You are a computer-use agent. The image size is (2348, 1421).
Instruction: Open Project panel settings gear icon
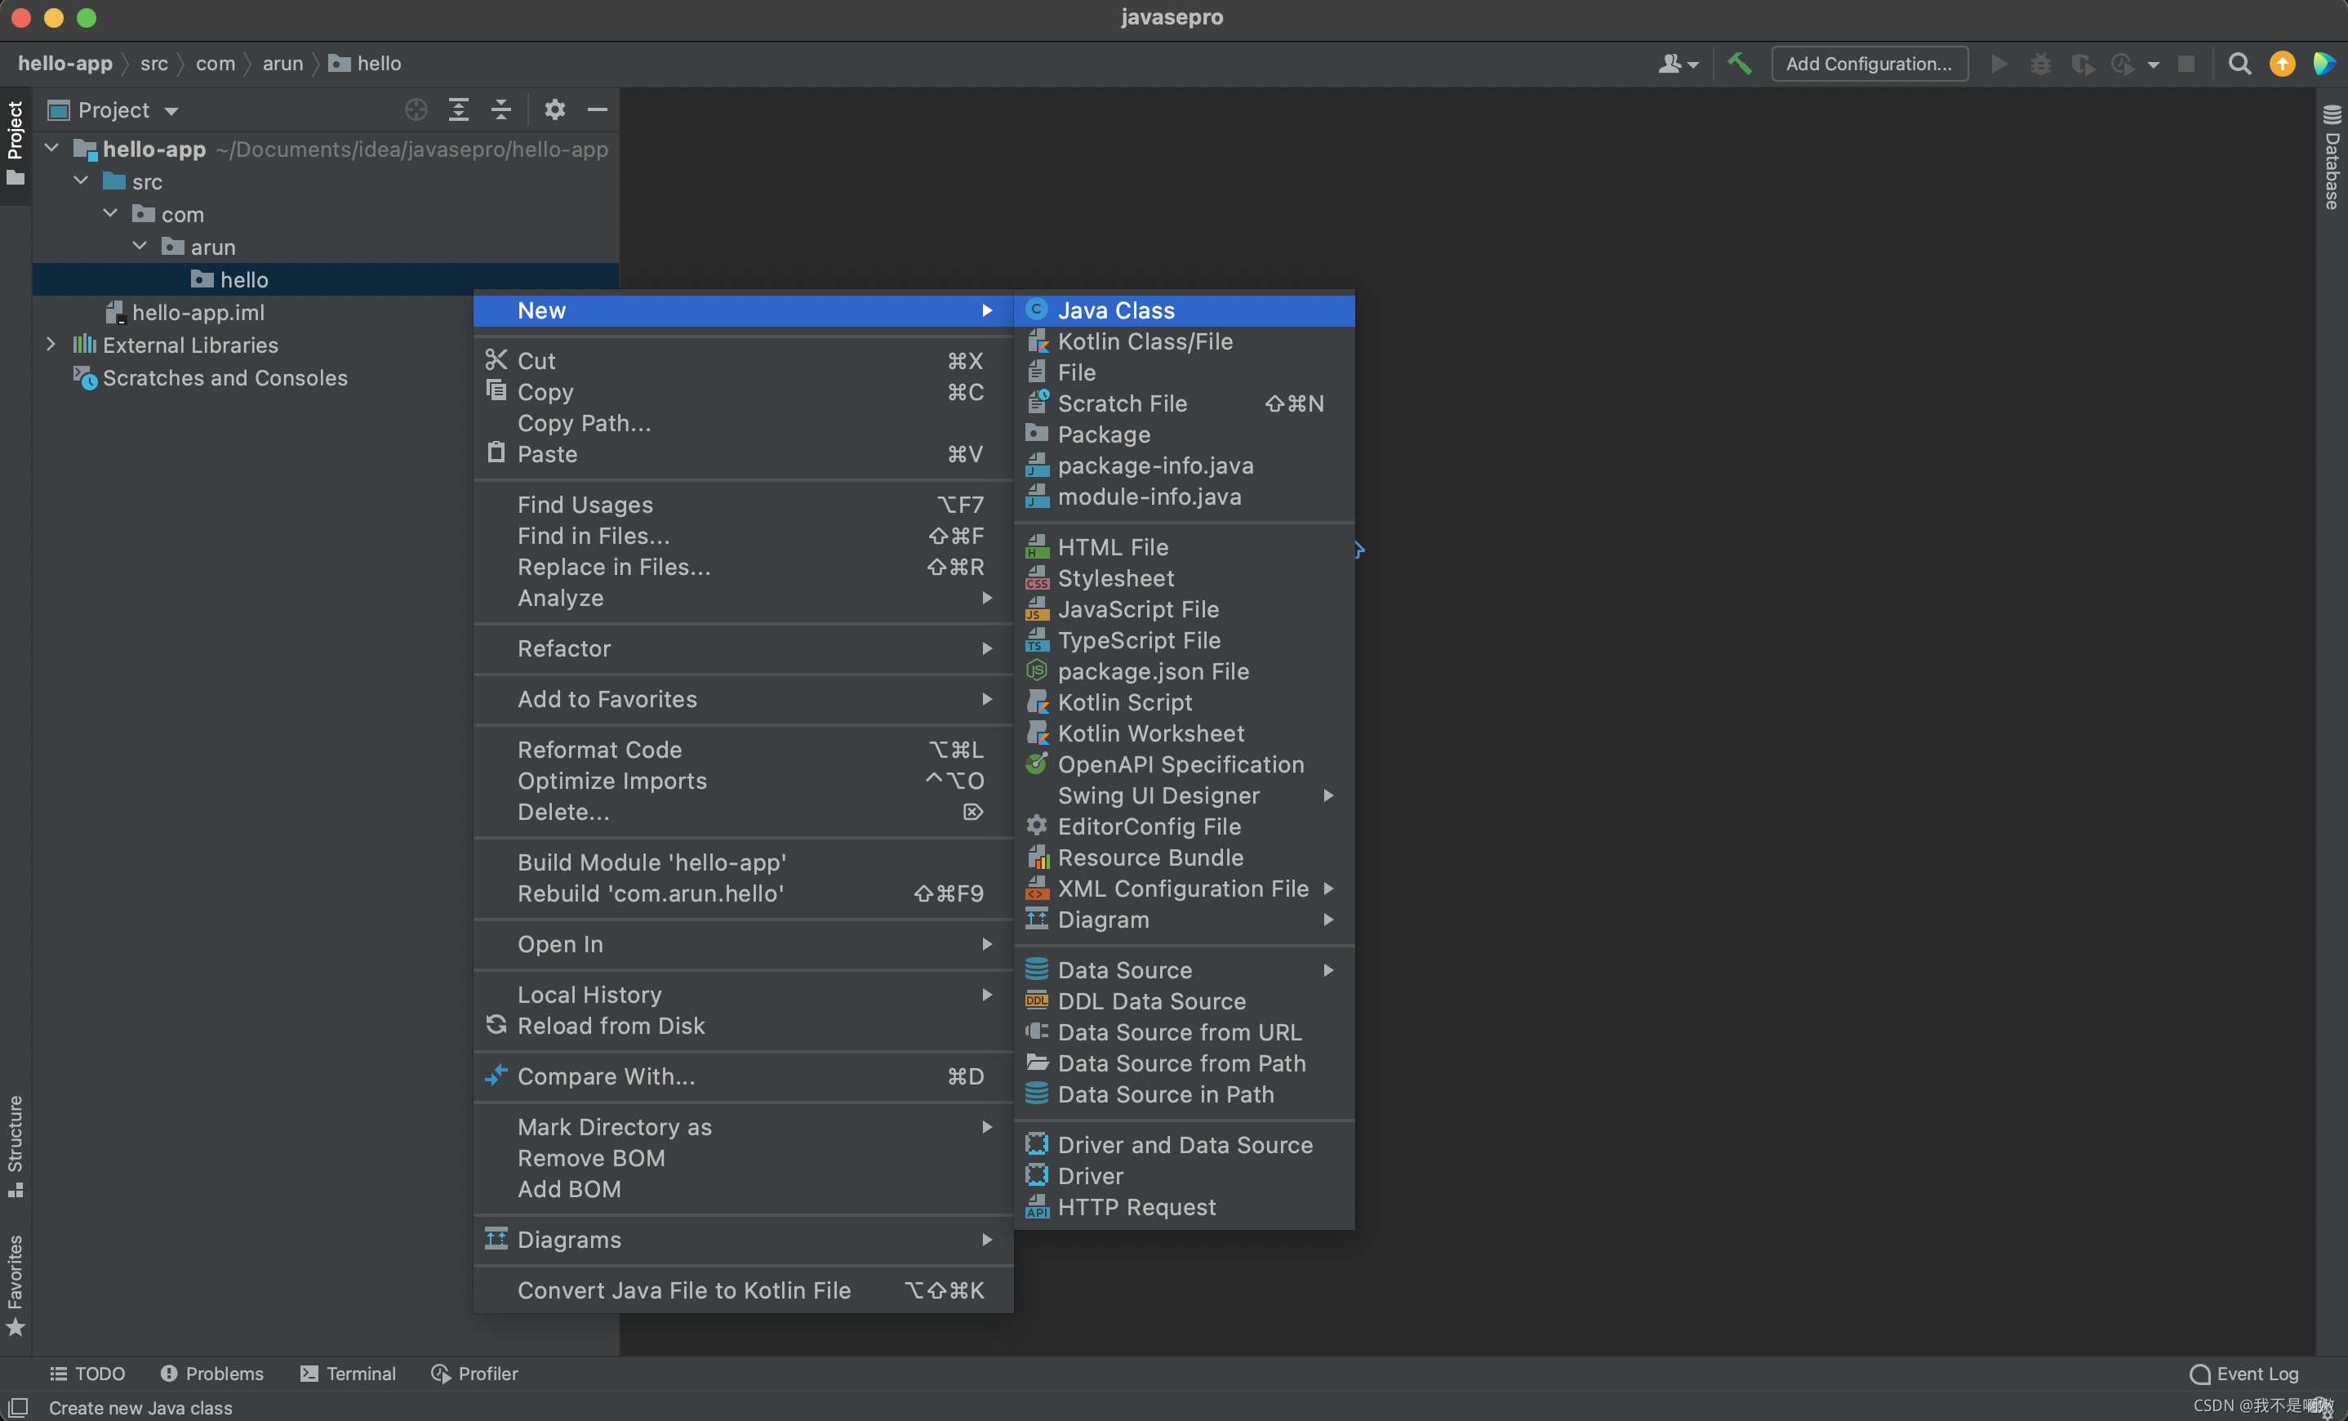[554, 109]
